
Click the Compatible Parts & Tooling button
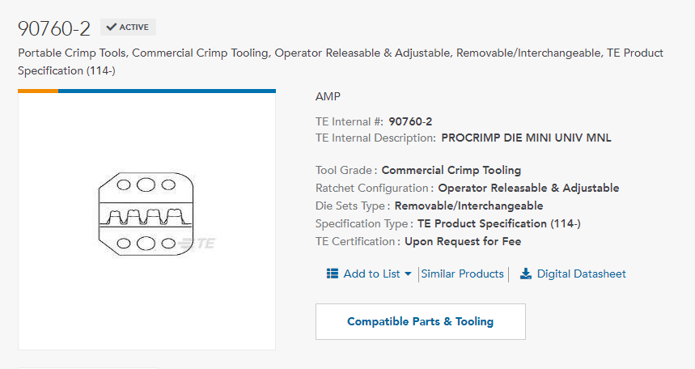[420, 321]
